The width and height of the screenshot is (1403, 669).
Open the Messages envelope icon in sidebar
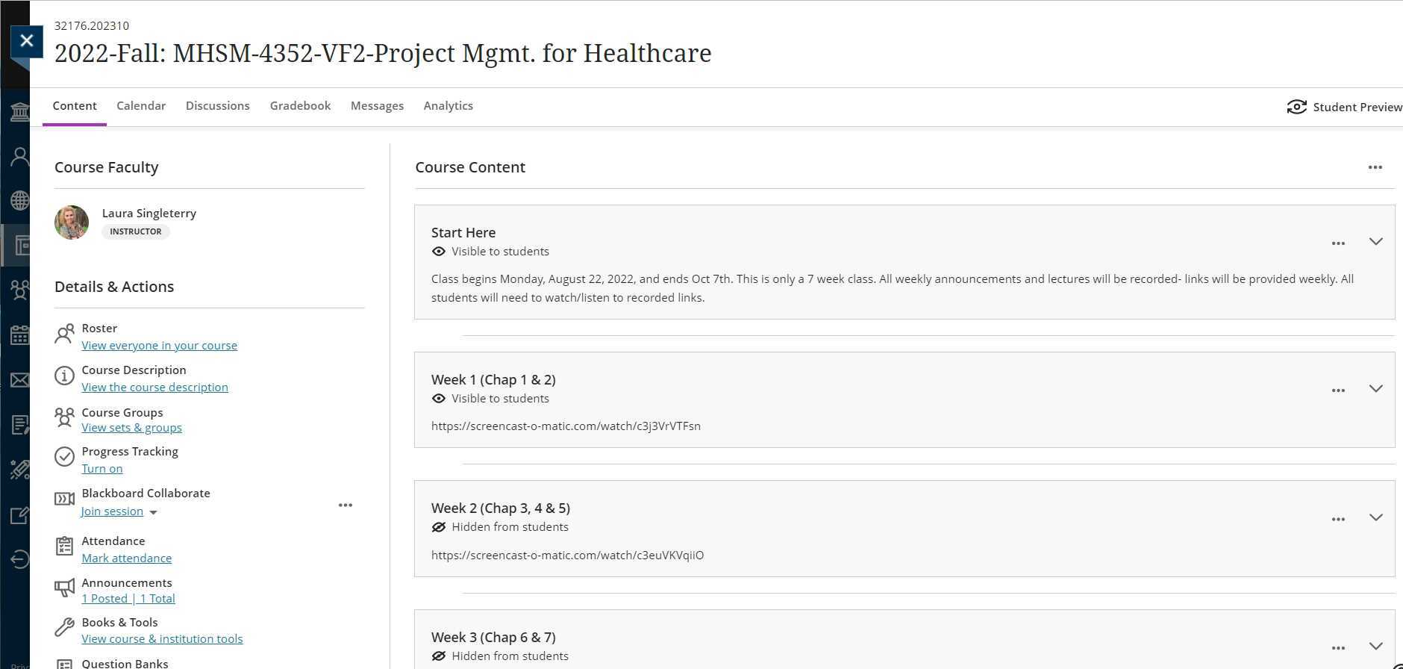[20, 380]
